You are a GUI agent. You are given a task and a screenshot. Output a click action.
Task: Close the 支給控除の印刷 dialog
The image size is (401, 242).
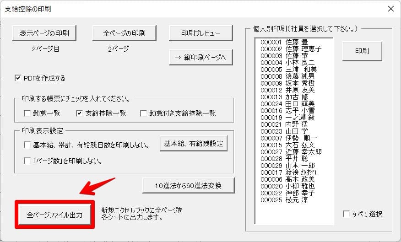click(x=390, y=9)
